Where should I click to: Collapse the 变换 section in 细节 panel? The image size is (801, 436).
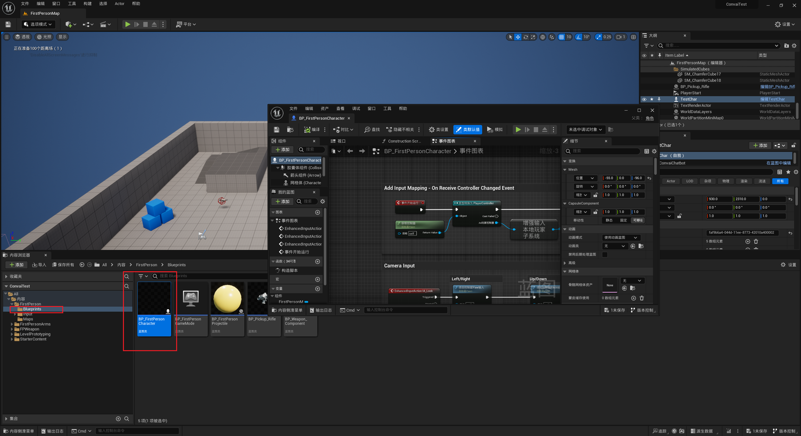click(x=565, y=161)
